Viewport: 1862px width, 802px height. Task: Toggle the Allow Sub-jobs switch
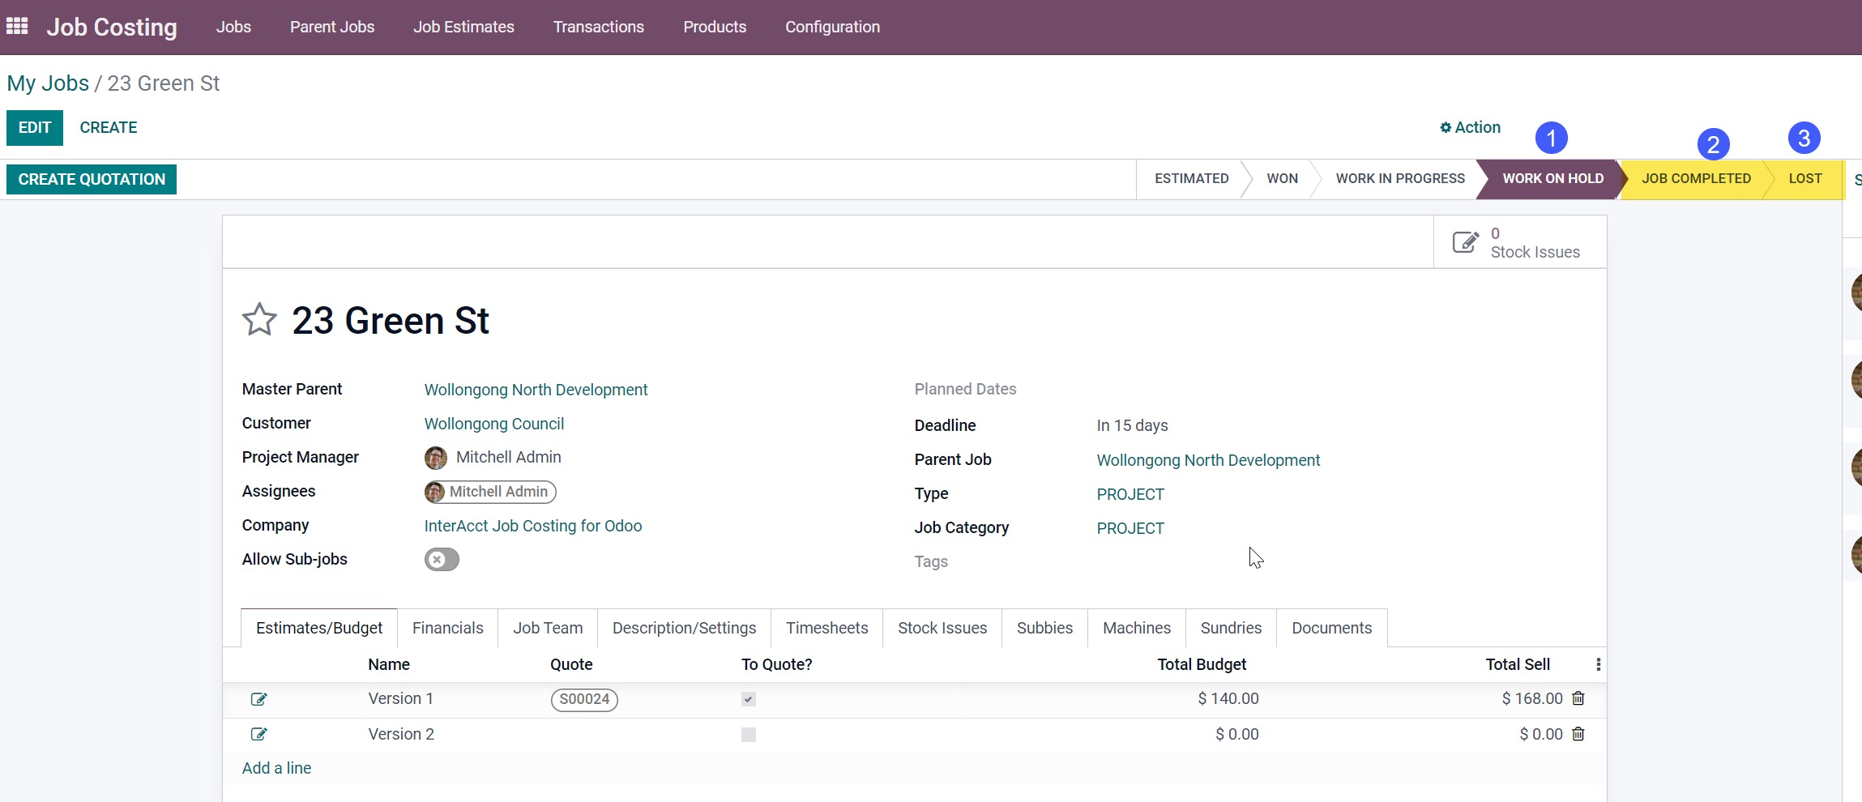pyautogui.click(x=442, y=560)
